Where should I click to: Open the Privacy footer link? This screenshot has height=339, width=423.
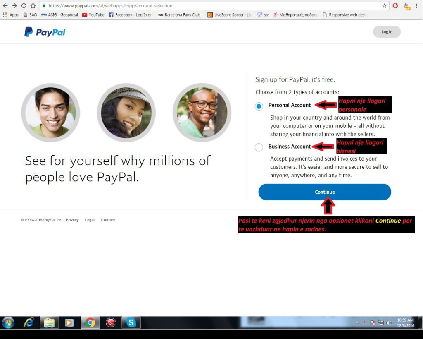[x=72, y=220]
